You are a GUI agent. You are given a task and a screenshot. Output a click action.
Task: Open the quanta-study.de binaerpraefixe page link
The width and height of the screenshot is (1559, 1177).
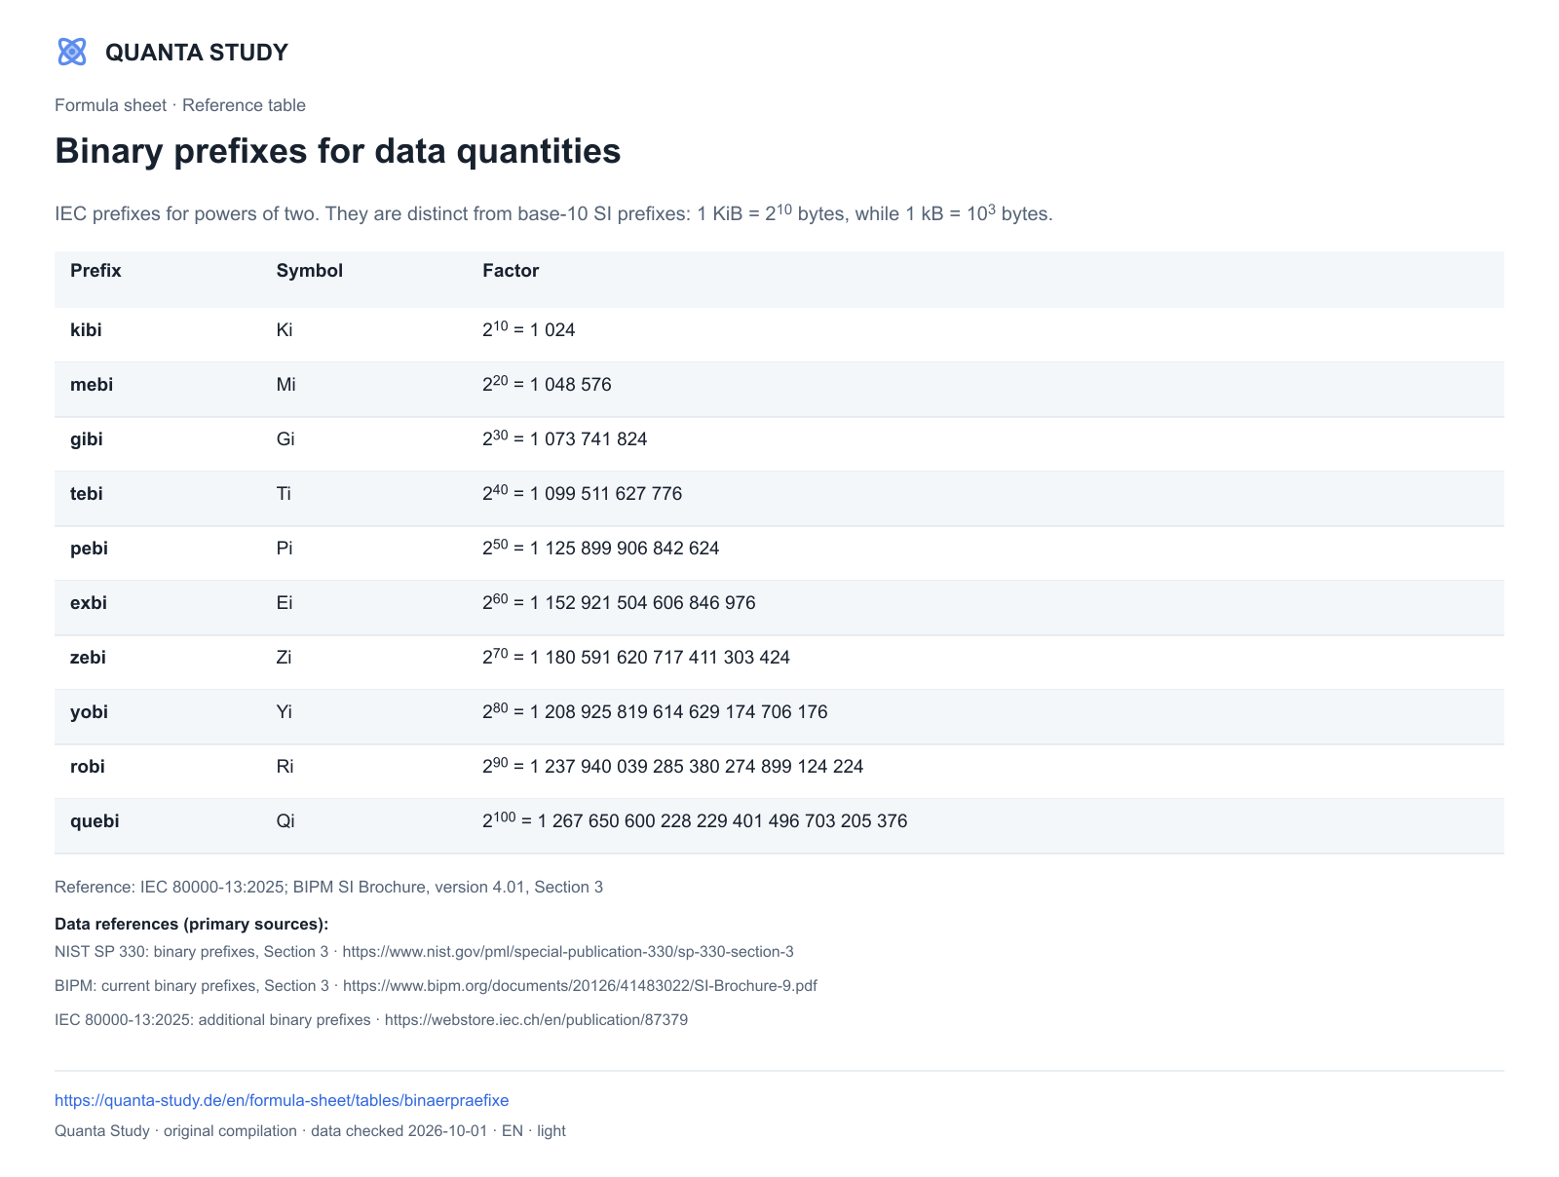click(x=282, y=1100)
